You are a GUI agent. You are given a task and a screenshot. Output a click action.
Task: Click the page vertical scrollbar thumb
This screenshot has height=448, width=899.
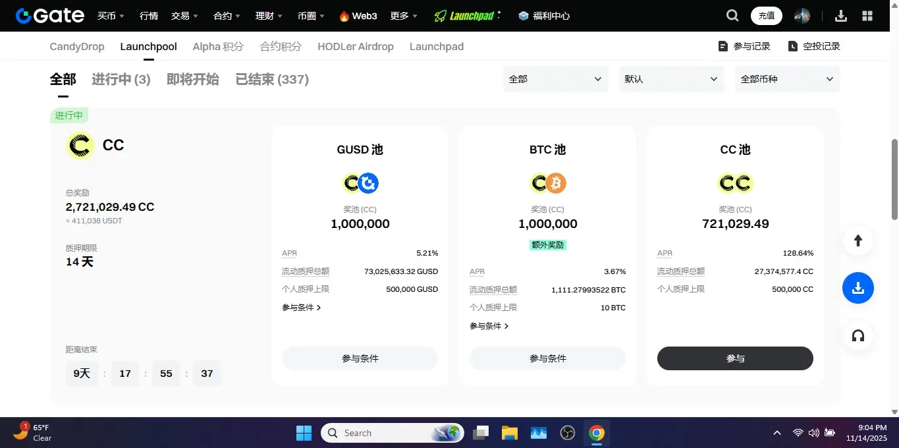[894, 179]
